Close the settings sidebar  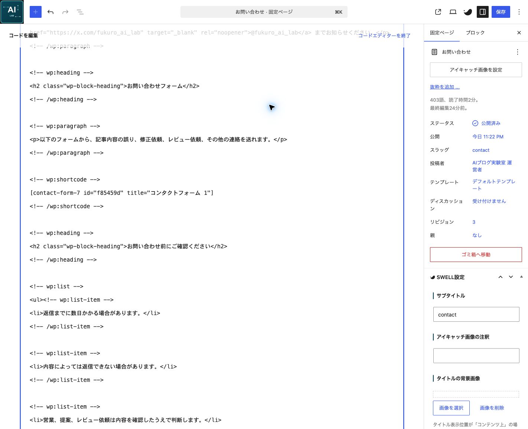pos(519,33)
